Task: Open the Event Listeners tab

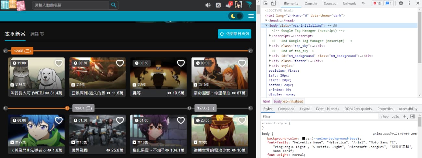Action: [327, 109]
